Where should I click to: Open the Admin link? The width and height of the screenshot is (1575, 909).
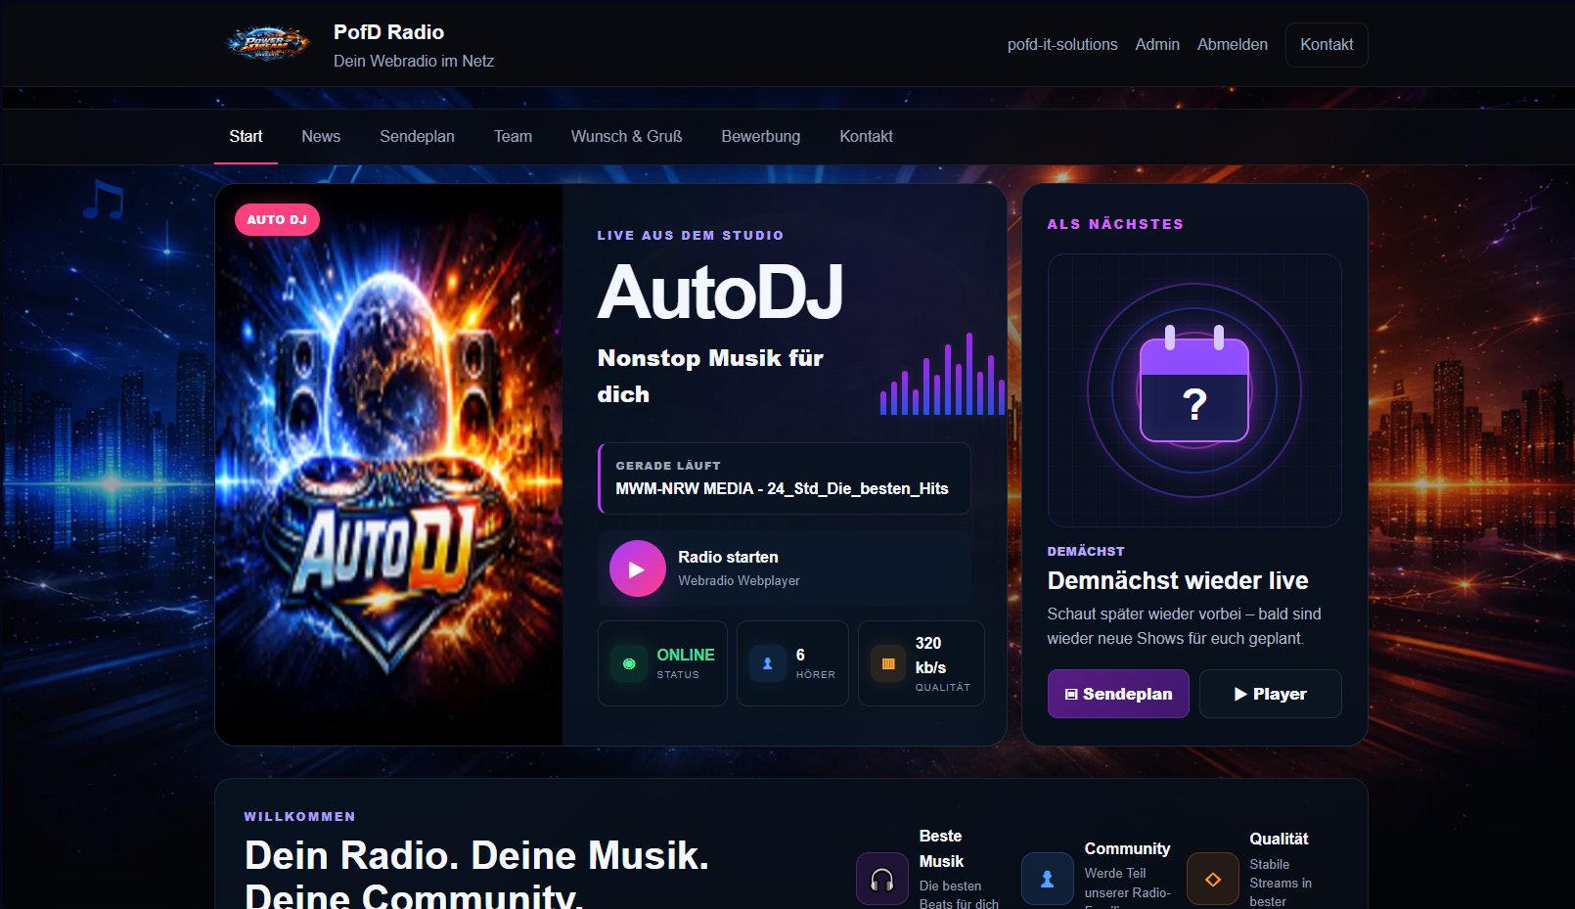point(1157,45)
